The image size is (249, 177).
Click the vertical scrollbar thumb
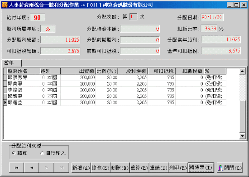pos(242,116)
